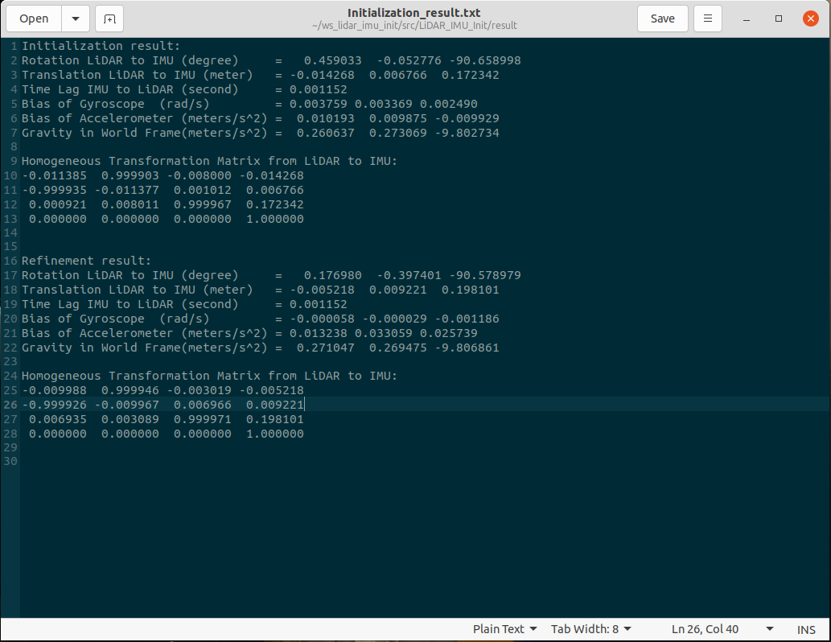Open the Tab Width: 8 dropdown
Screen dimensions: 831x642
(x=591, y=629)
